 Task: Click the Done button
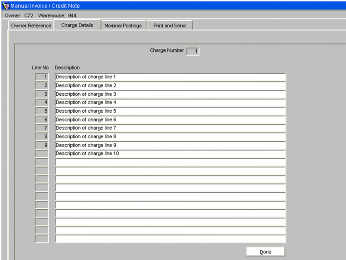pos(266,252)
